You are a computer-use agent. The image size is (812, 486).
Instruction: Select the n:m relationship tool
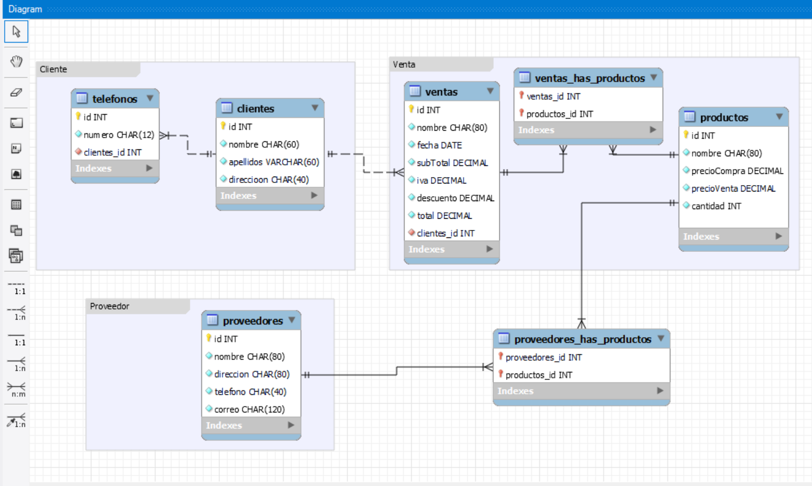point(16,389)
